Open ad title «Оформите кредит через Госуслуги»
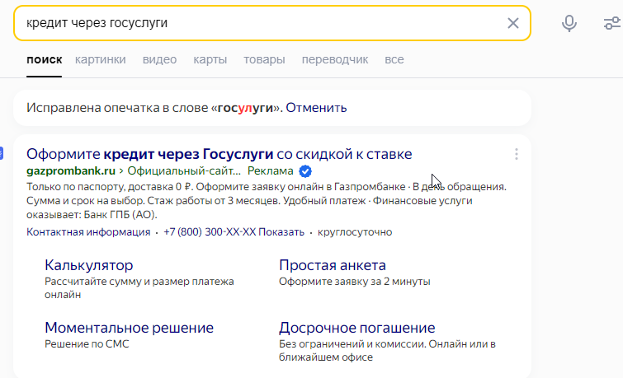 pyautogui.click(x=219, y=154)
